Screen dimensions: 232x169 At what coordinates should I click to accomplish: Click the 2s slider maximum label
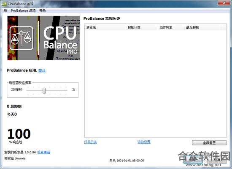(73, 89)
